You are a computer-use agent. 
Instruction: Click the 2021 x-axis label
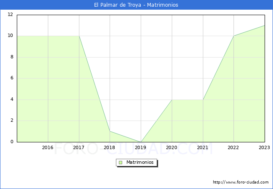point(202,147)
